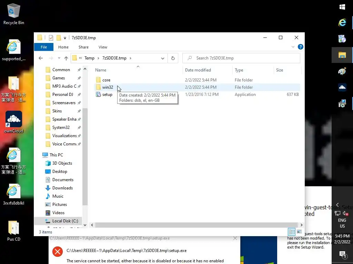The height and width of the screenshot is (264, 353).
Task: Refresh the 7zSDD3E.tmp folder view
Action: click(173, 58)
